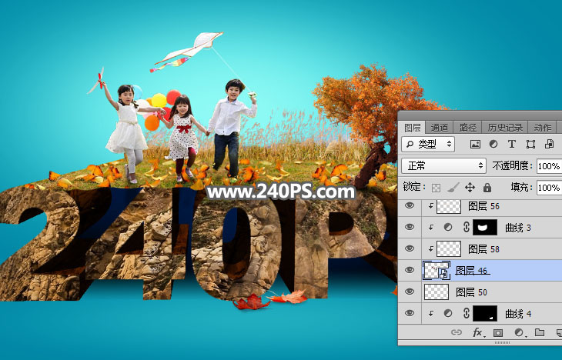Viewport: 562px width, 360px height.
Task: Hide layer 图层 56
Action: click(410, 205)
